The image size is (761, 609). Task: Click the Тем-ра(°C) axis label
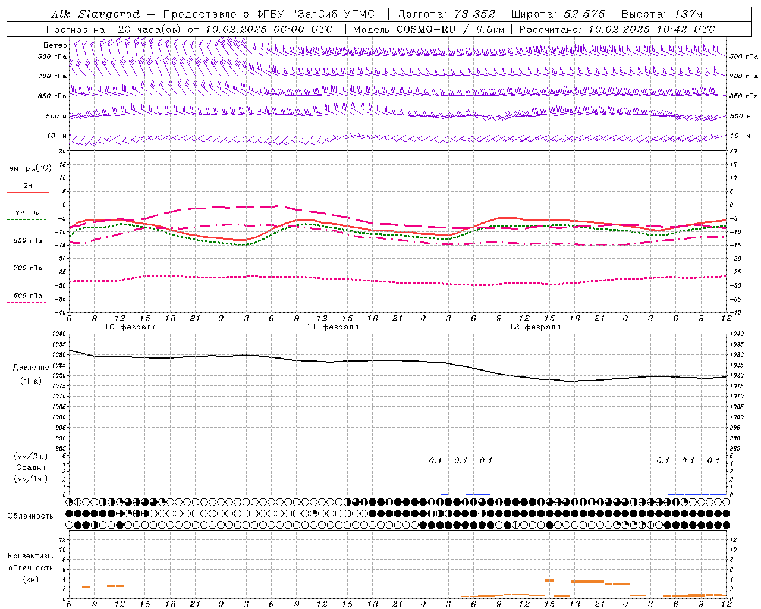[29, 168]
